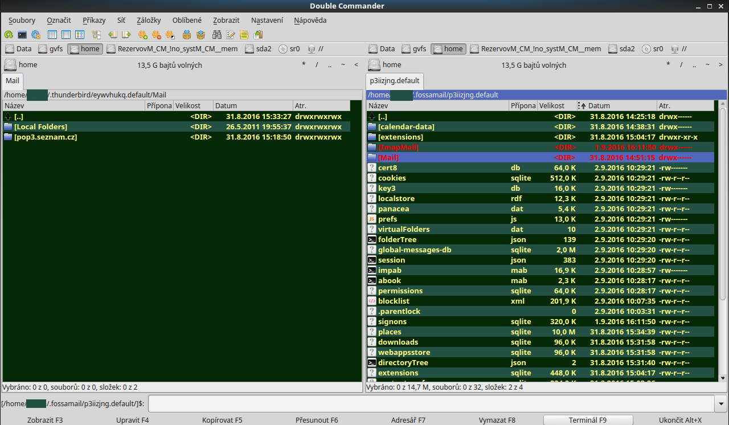
Task: Select home drive in left panel
Action: [x=85, y=49]
